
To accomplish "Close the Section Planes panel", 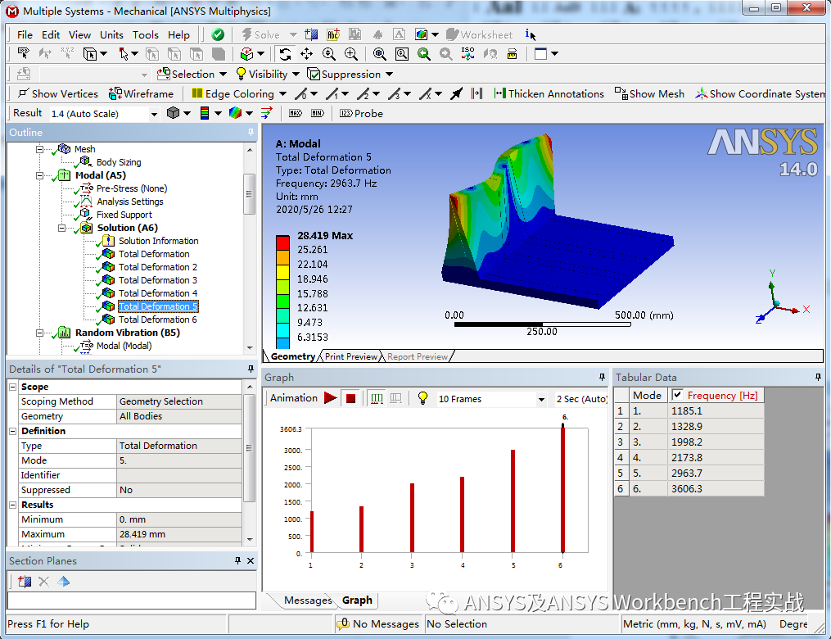I will click(251, 560).
